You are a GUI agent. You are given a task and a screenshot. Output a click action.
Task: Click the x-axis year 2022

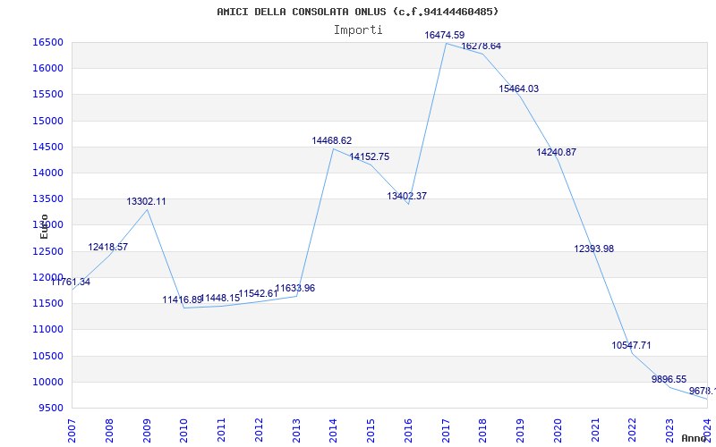click(633, 431)
